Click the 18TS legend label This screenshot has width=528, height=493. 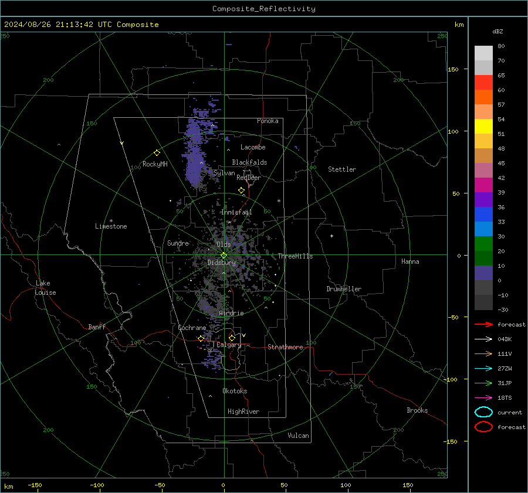pos(505,398)
